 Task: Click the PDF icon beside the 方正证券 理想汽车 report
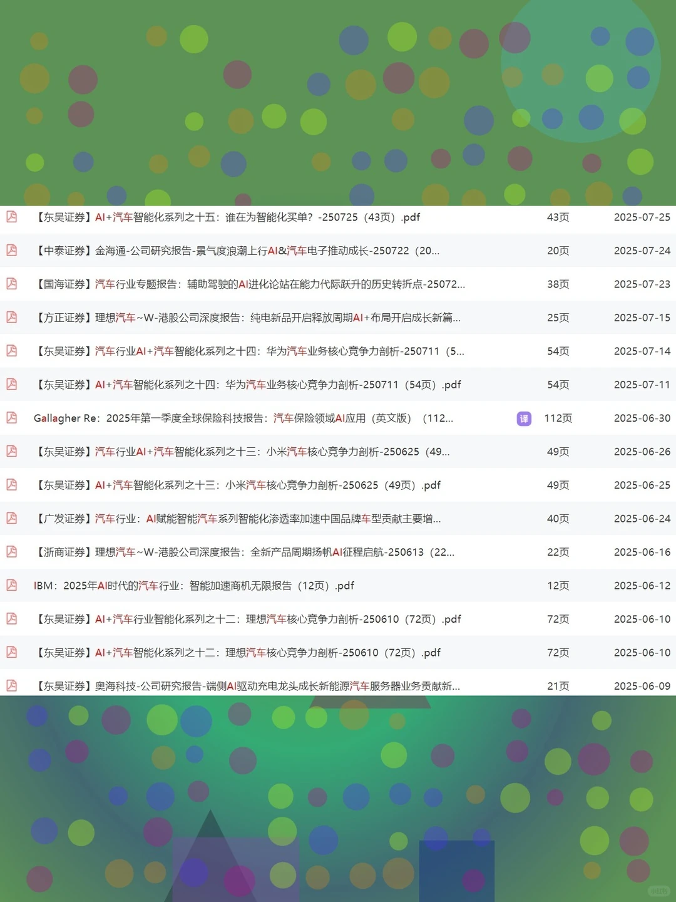(x=11, y=318)
